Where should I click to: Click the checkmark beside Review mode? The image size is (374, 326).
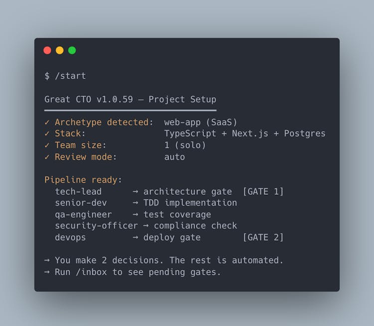pyautogui.click(x=47, y=157)
